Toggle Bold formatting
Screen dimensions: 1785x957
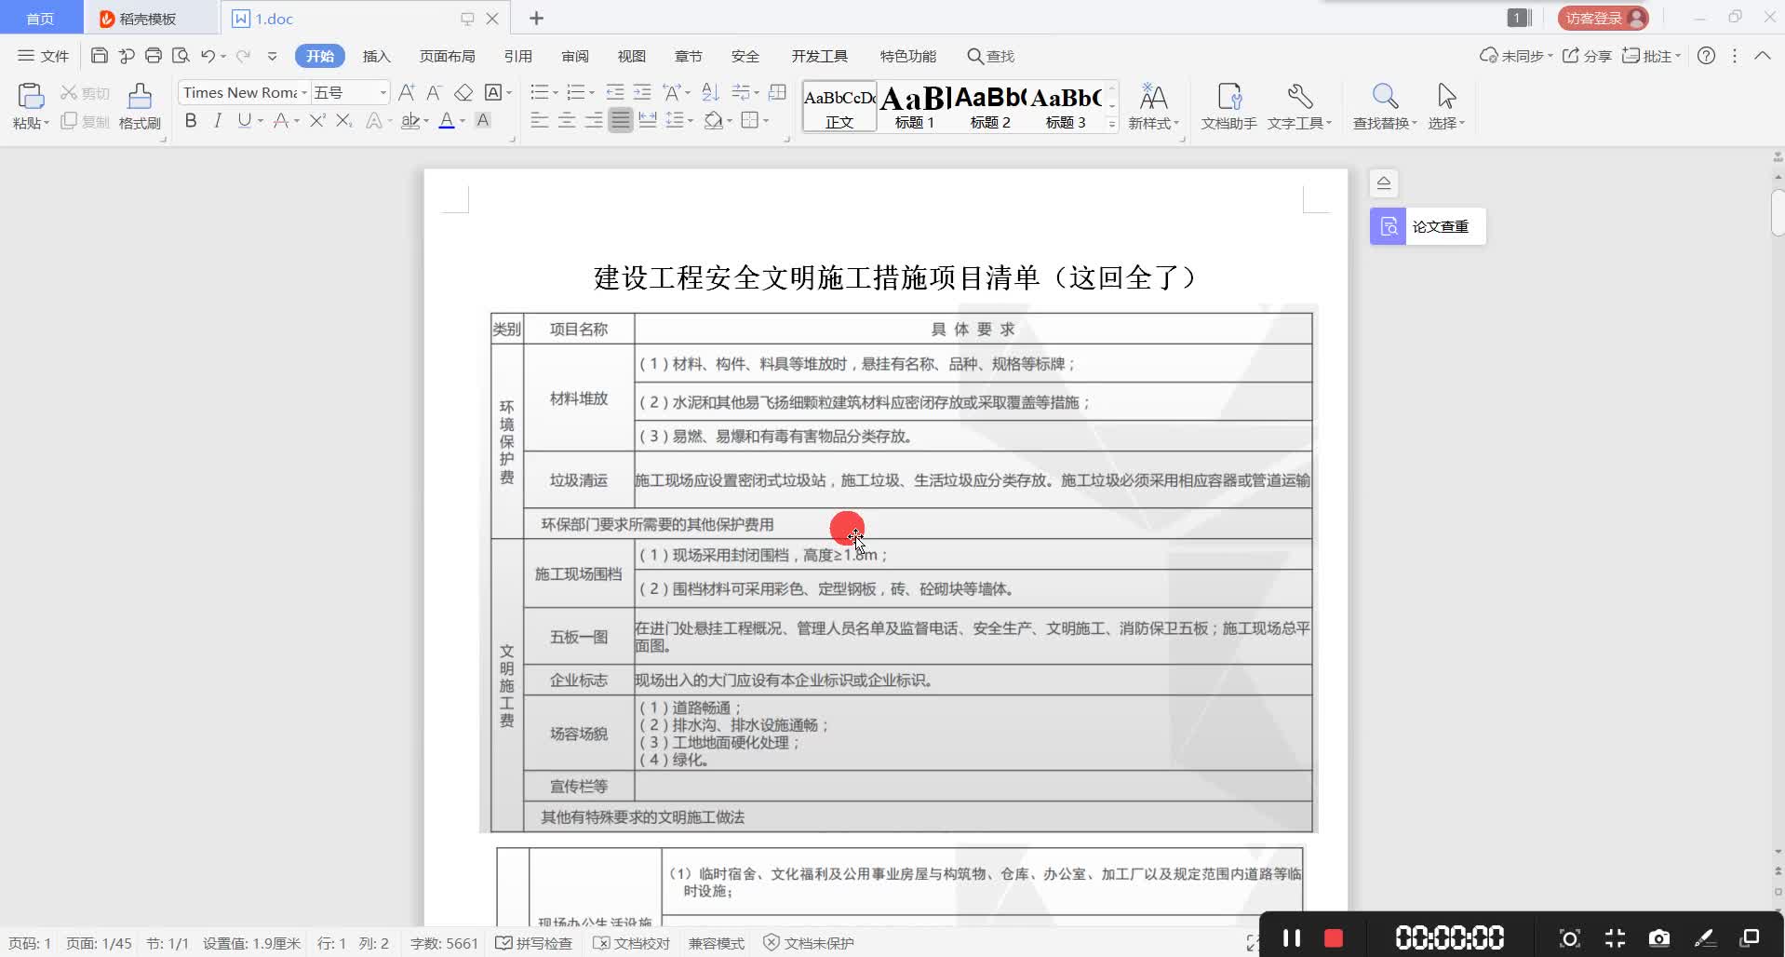tap(191, 120)
